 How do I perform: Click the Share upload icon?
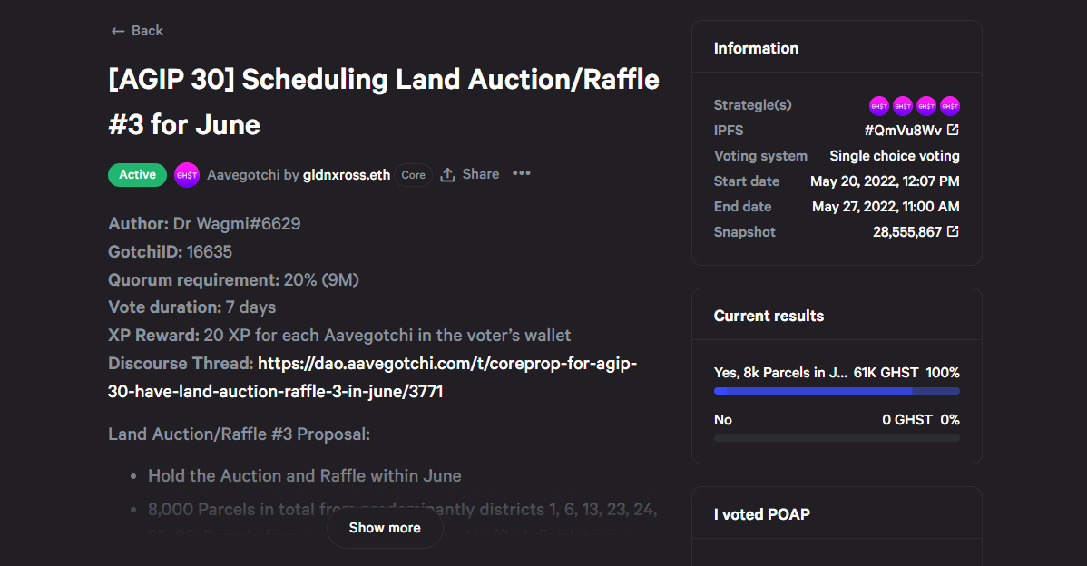click(x=448, y=174)
